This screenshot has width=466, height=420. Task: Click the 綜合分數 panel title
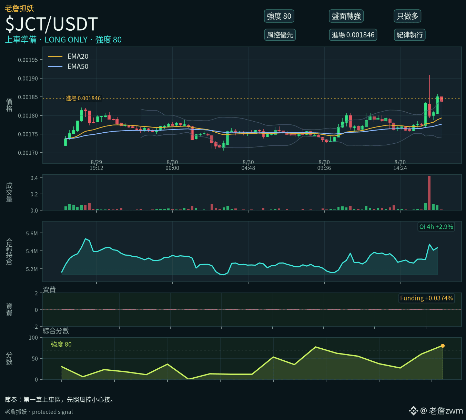pyautogui.click(x=56, y=331)
